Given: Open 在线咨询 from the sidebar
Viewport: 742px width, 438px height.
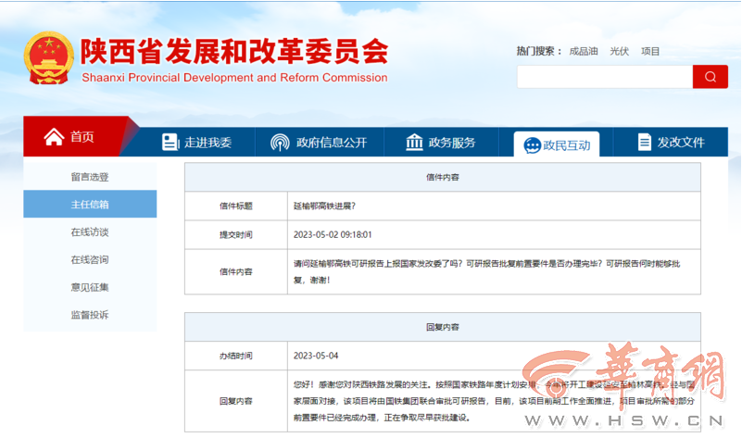Looking at the screenshot, I should tap(90, 259).
